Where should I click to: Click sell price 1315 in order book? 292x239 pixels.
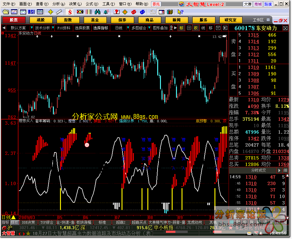(x=253, y=35)
